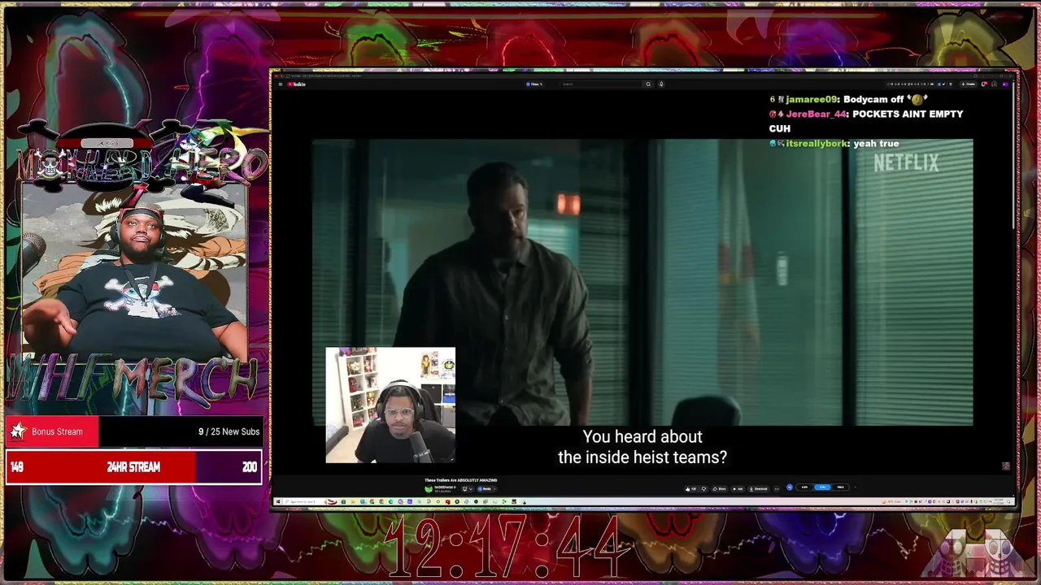This screenshot has width=1041, height=585.
Task: Click the video title 'These Trailers Are ABSOLUTLY AMAZING'
Action: coord(460,480)
